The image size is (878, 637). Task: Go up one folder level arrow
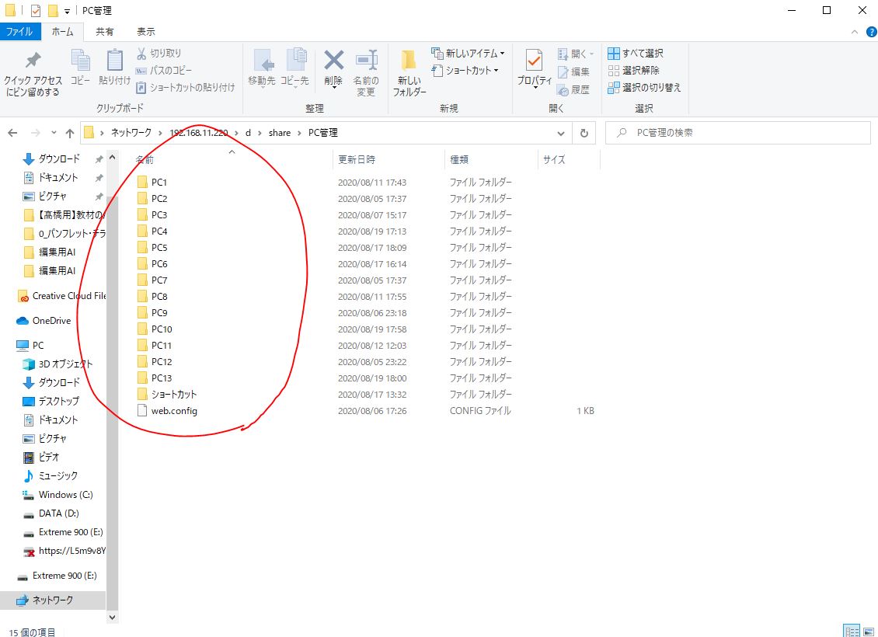[x=69, y=133]
